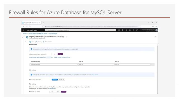
Task: Click the End IP input field
Action: coord(132,65)
